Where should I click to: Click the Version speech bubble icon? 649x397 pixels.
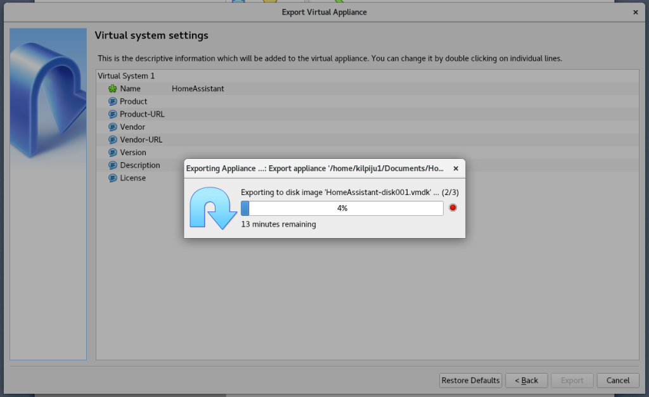(113, 153)
